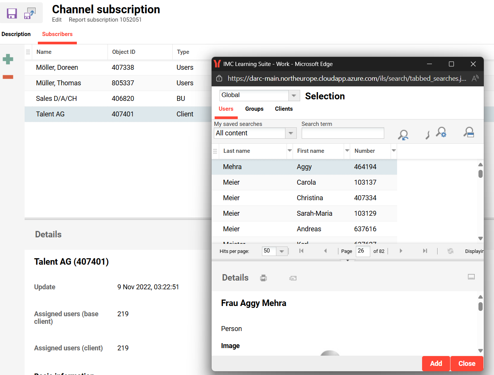Click the green plus add subscriber icon

[8, 59]
